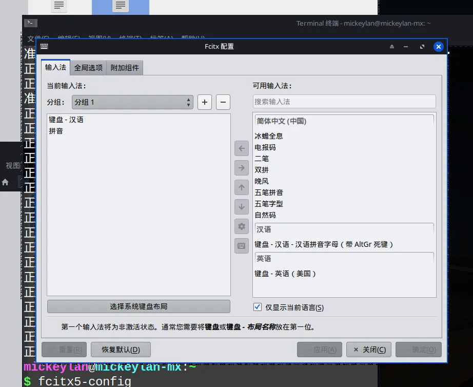Screen dimensions: 473x387
Task: Select 二笔 in available input methods
Action: (x=344, y=159)
